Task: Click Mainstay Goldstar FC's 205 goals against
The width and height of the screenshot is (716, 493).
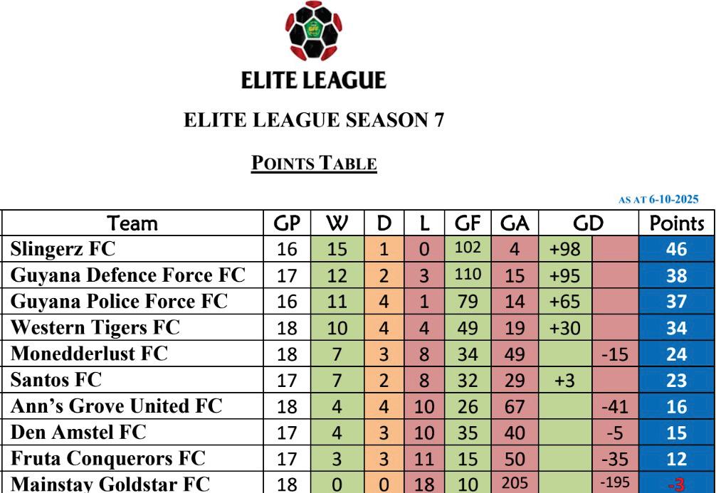Action: point(512,483)
